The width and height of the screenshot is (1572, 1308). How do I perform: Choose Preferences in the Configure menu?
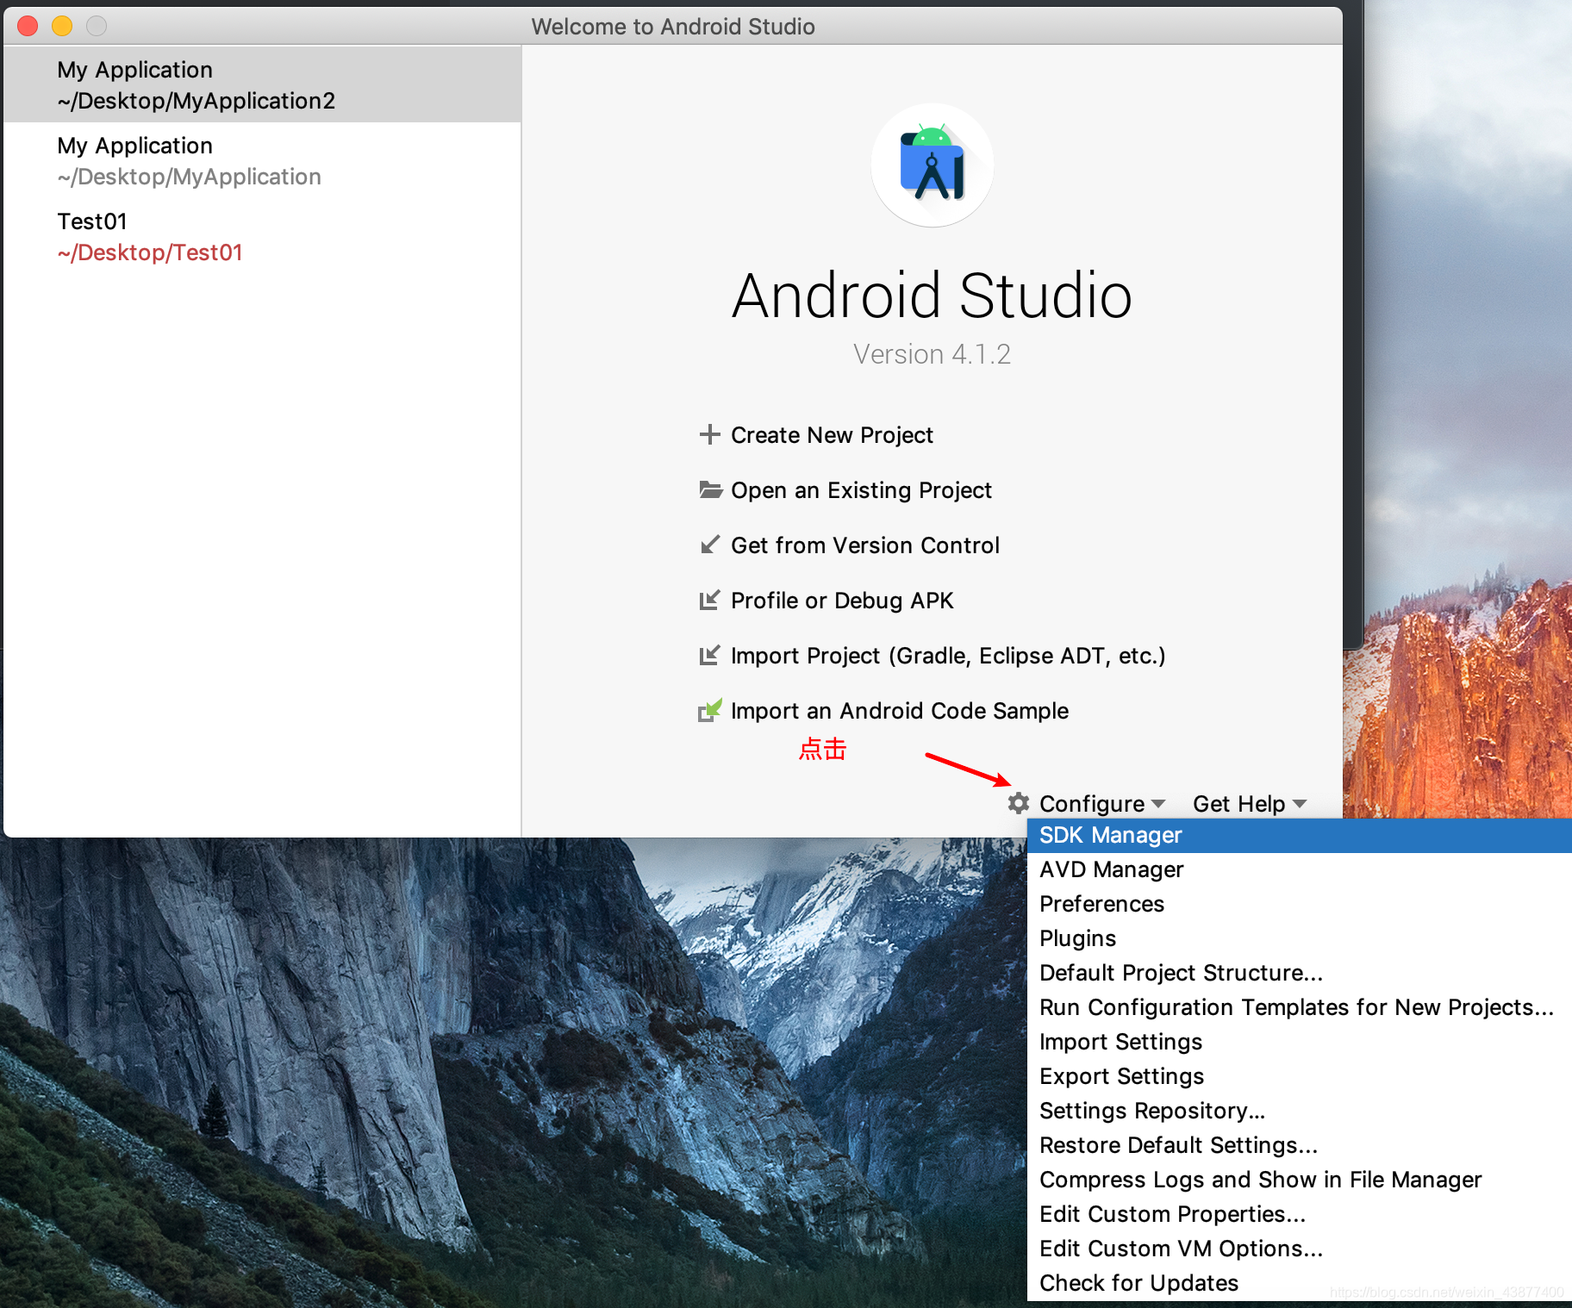point(1300,904)
